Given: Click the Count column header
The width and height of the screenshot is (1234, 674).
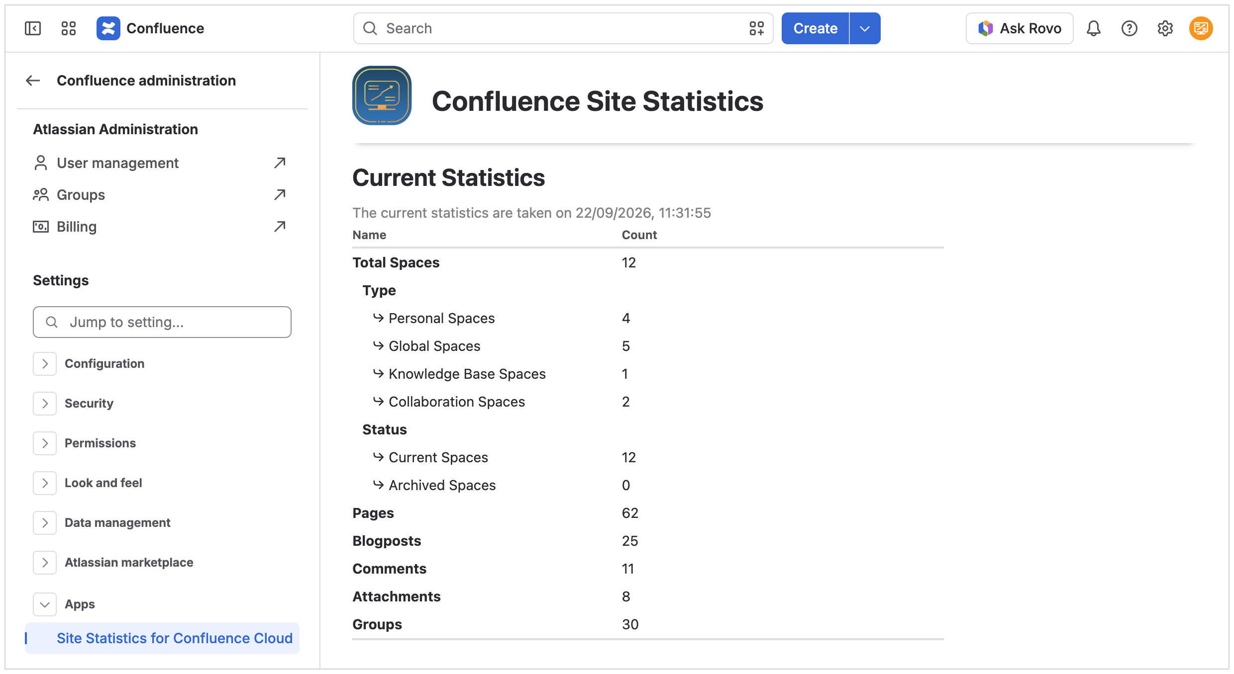Looking at the screenshot, I should tap(639, 235).
